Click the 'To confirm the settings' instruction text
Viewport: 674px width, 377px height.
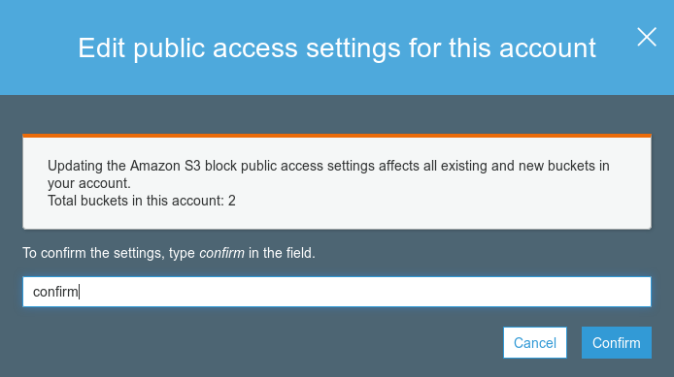pyautogui.click(x=93, y=253)
